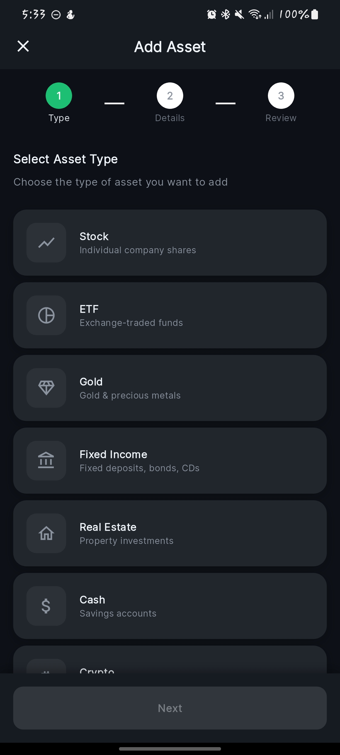Tap the alarm icon in status bar
The height and width of the screenshot is (755, 340).
coord(212,14)
